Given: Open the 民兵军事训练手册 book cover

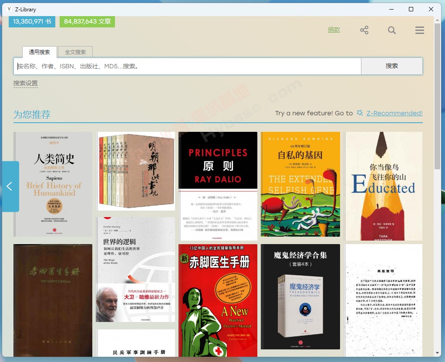Looking at the screenshot, I should click(x=135, y=343).
